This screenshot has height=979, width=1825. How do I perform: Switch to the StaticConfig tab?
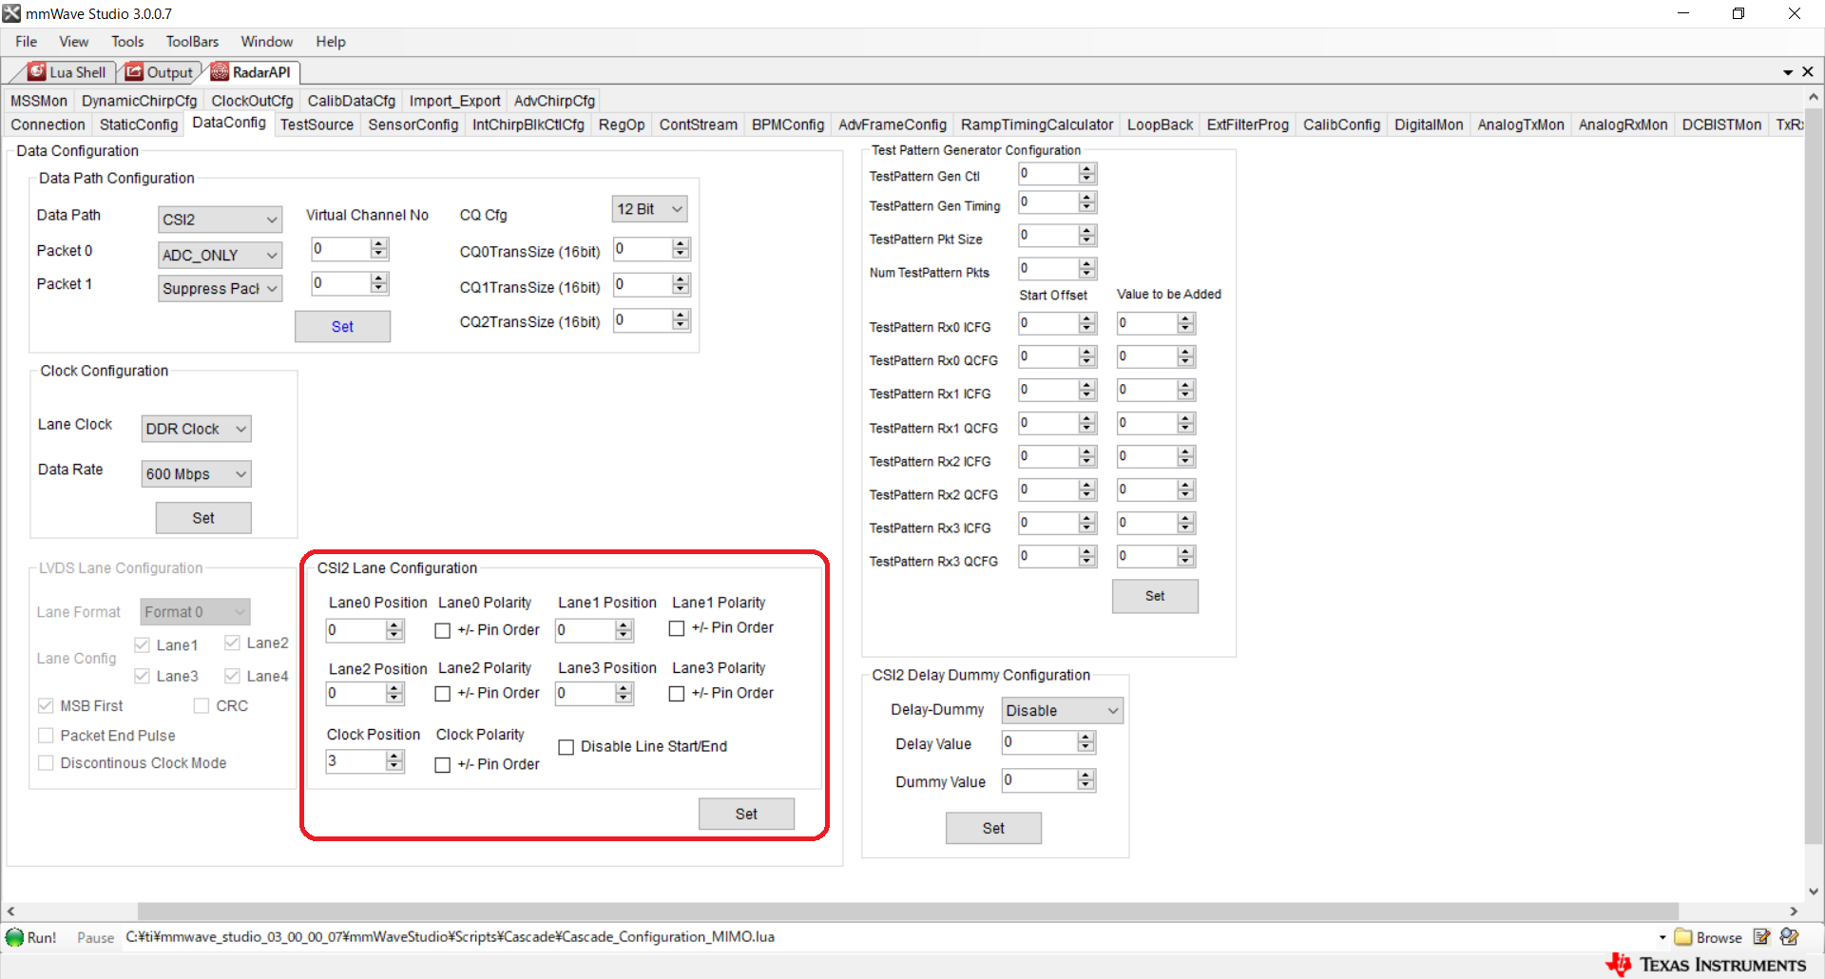click(x=139, y=125)
